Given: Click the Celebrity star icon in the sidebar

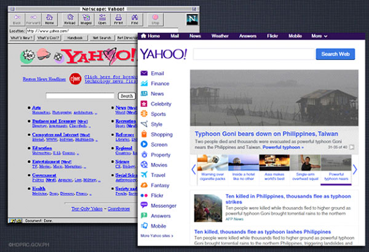Looking at the screenshot, I should pyautogui.click(x=144, y=104).
